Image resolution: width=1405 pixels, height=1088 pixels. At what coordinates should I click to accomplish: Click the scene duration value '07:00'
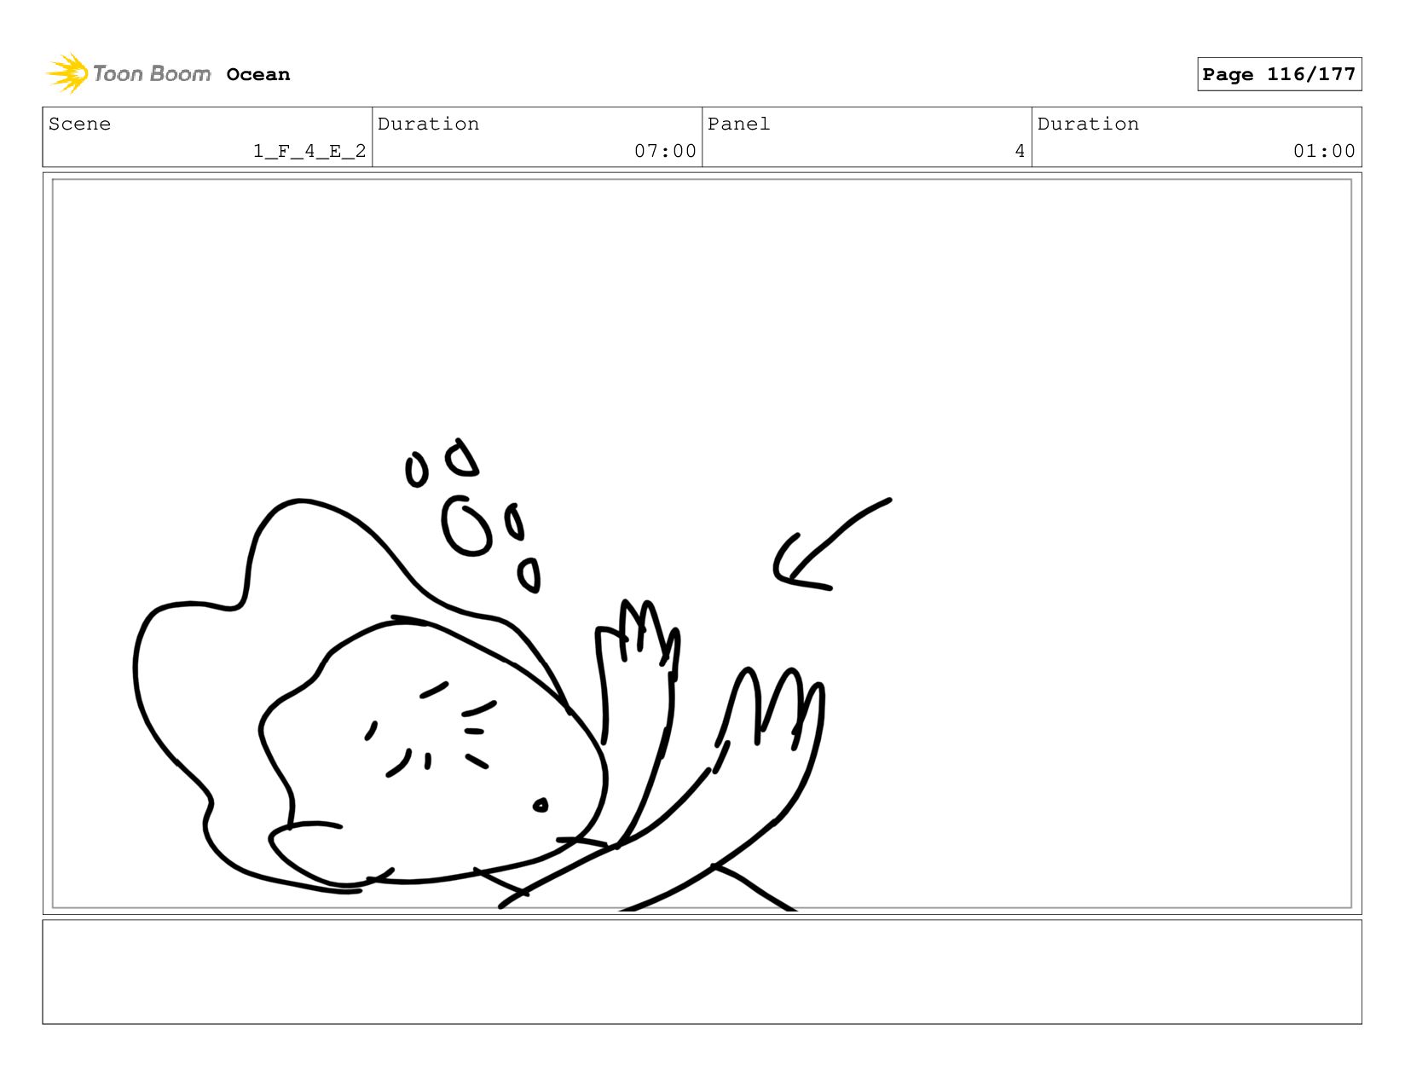click(665, 152)
